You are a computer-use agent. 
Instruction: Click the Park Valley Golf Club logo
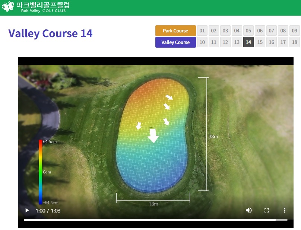(x=36, y=7)
